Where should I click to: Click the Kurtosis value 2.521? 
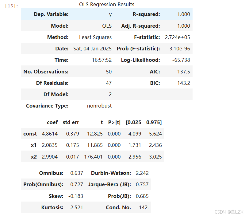point(77,207)
